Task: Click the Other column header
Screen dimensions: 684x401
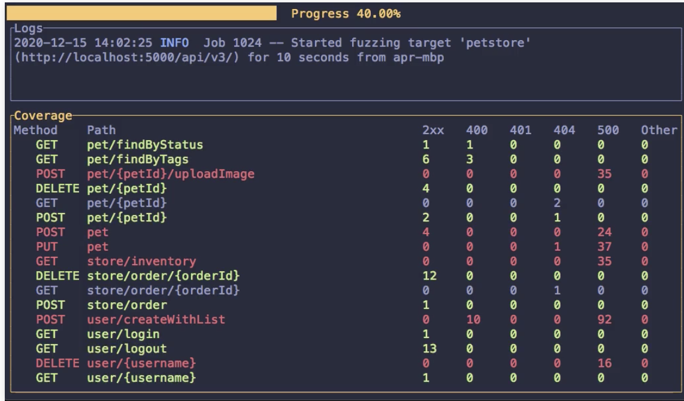Action: click(x=659, y=130)
